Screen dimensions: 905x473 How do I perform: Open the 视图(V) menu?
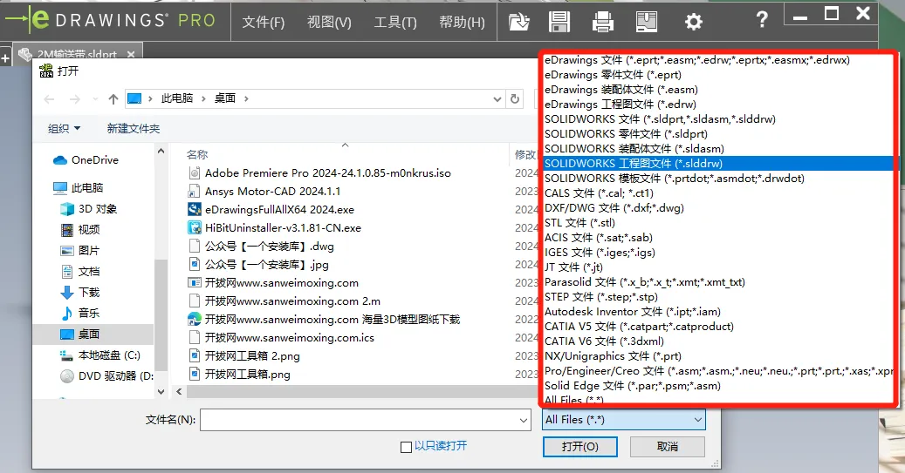(329, 23)
